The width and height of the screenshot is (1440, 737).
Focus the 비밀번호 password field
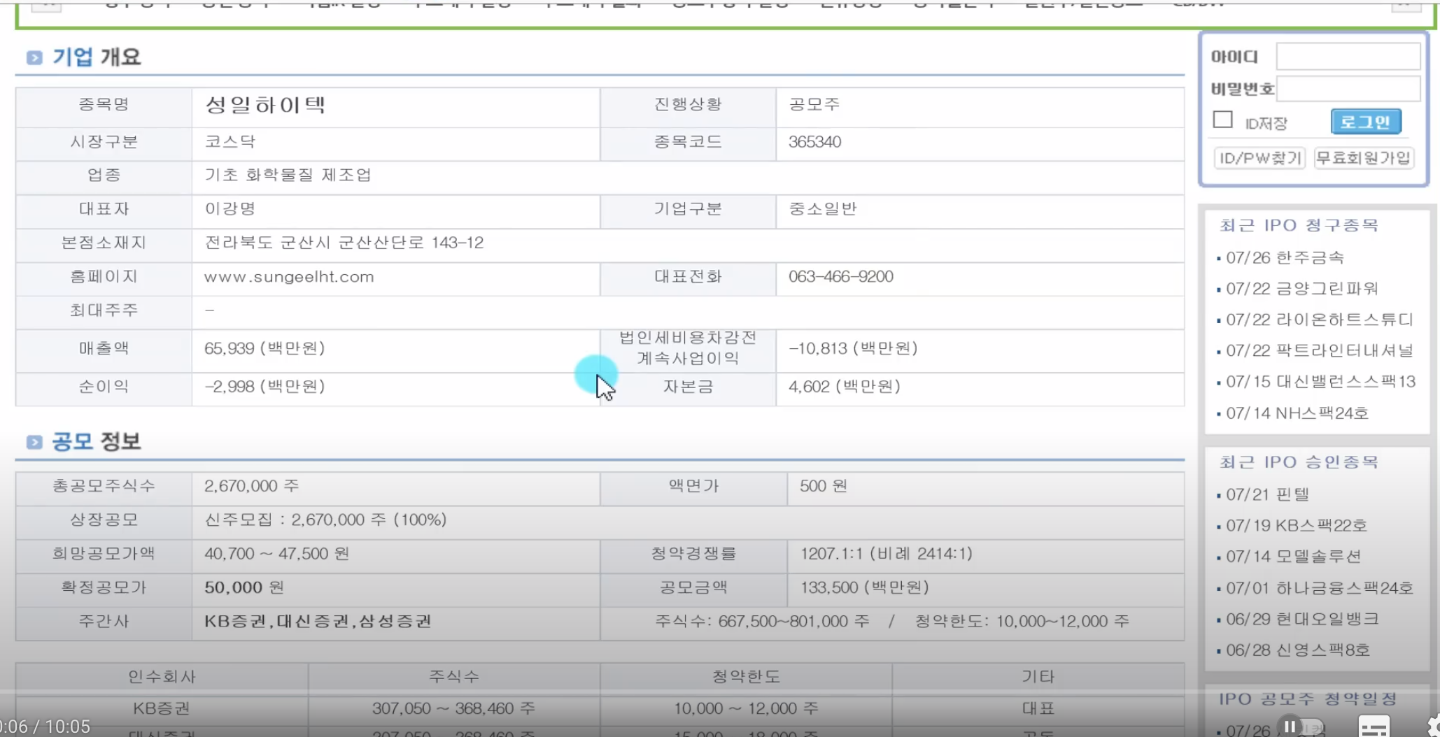(1348, 89)
